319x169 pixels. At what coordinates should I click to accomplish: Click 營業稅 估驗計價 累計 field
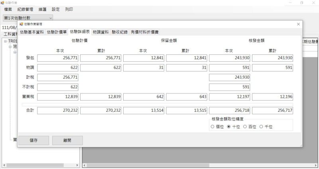[101, 97]
